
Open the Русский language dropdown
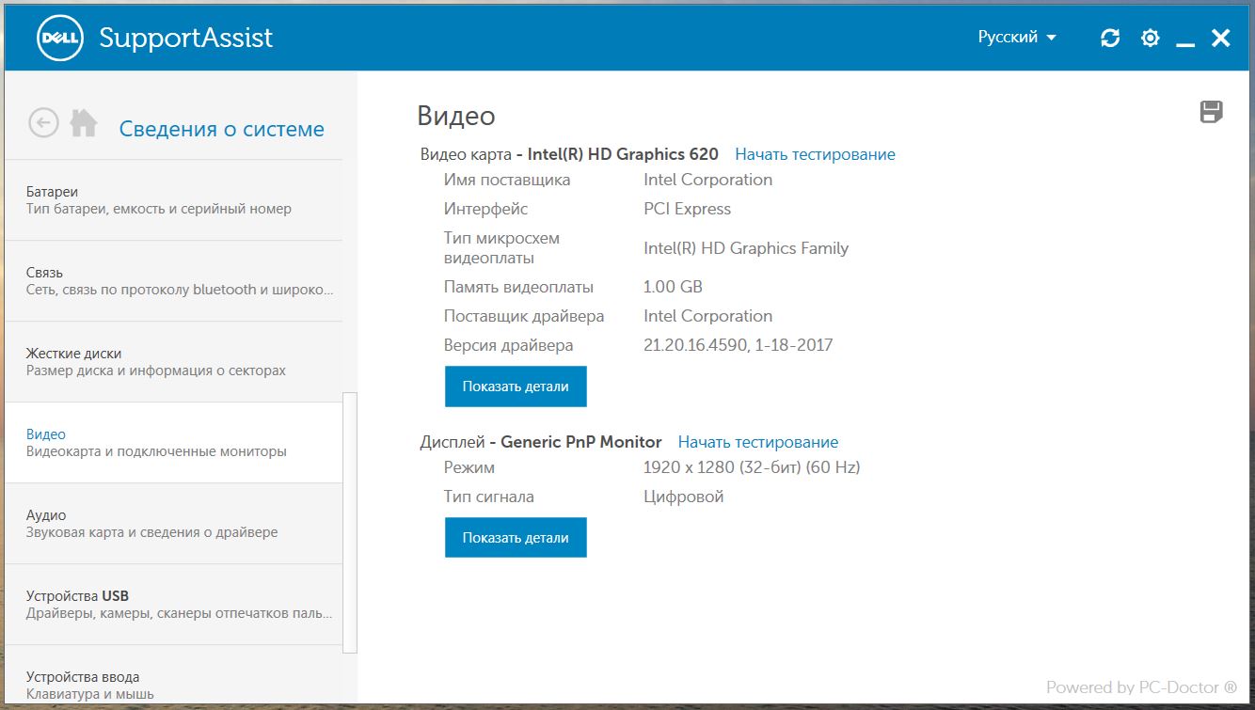click(x=1017, y=38)
